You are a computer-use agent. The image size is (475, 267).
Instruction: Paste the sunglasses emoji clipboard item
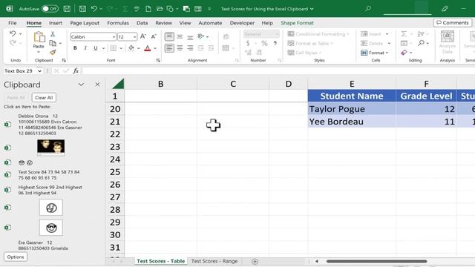click(x=51, y=228)
